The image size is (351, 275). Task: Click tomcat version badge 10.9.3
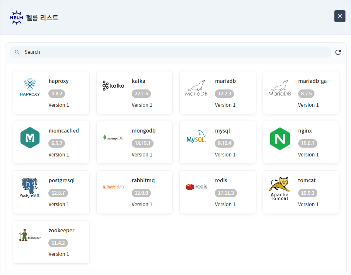[308, 193]
